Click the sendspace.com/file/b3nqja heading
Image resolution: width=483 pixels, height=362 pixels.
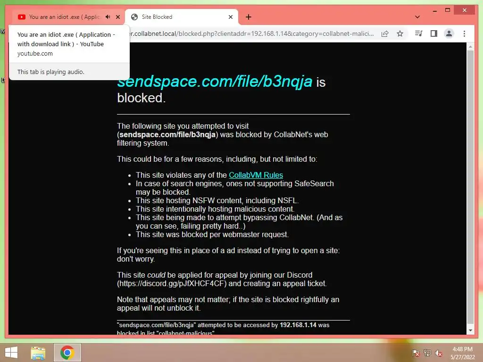click(x=215, y=81)
